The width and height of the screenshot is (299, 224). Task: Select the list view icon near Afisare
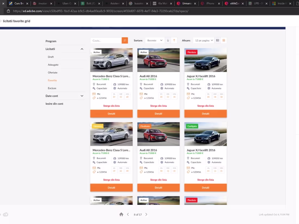click(217, 40)
